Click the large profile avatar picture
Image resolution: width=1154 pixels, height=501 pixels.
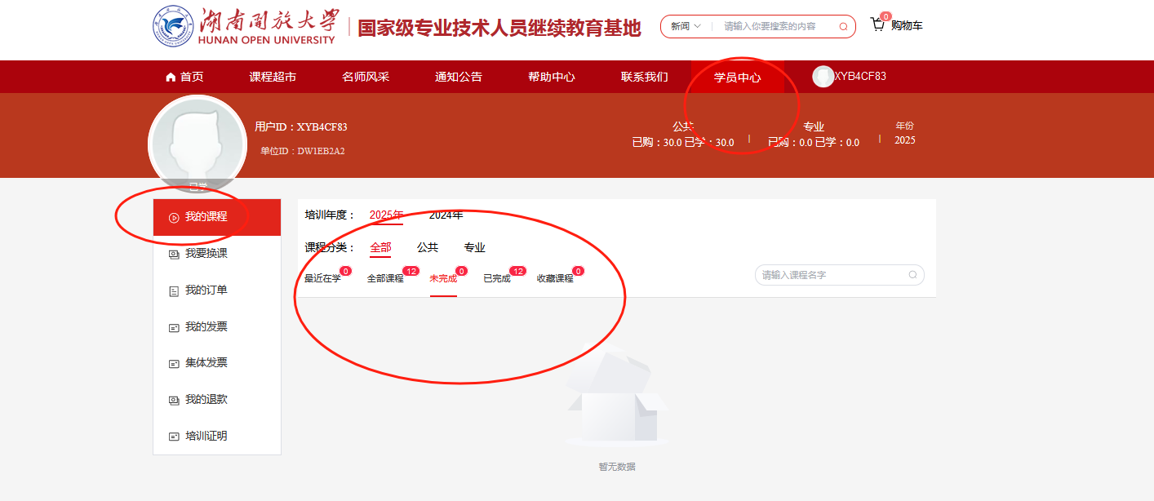click(x=198, y=144)
